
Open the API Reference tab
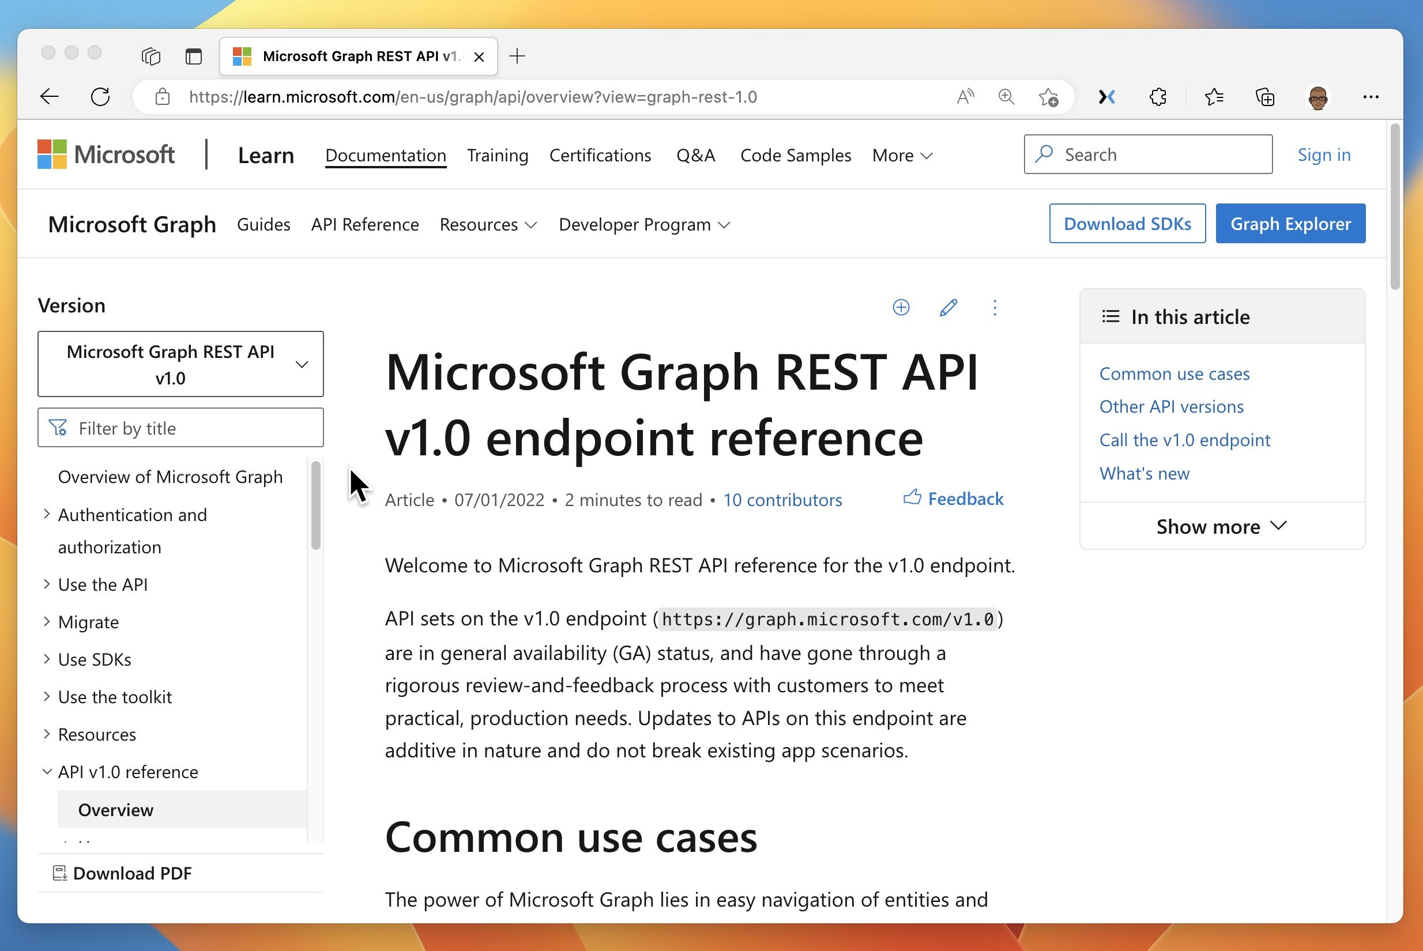[364, 224]
